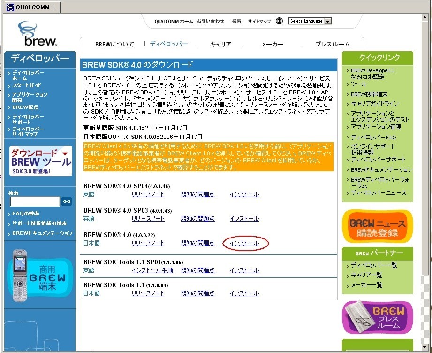
Task: Open 英語 link for SDK Tools 1.1 SP01
Action: 89,270
